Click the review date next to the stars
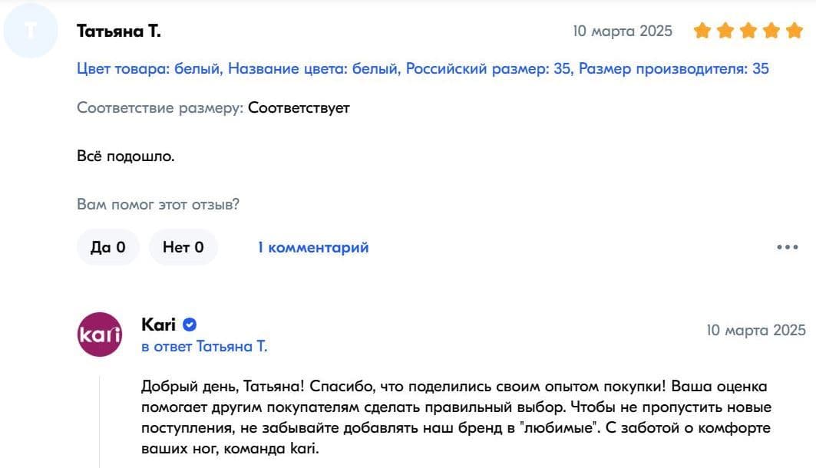Image resolution: width=816 pixels, height=468 pixels. tap(623, 31)
